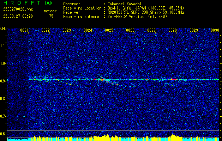Screen dimensions: 222x141
Task: Click the 0828 time marker
Action: 173,30
